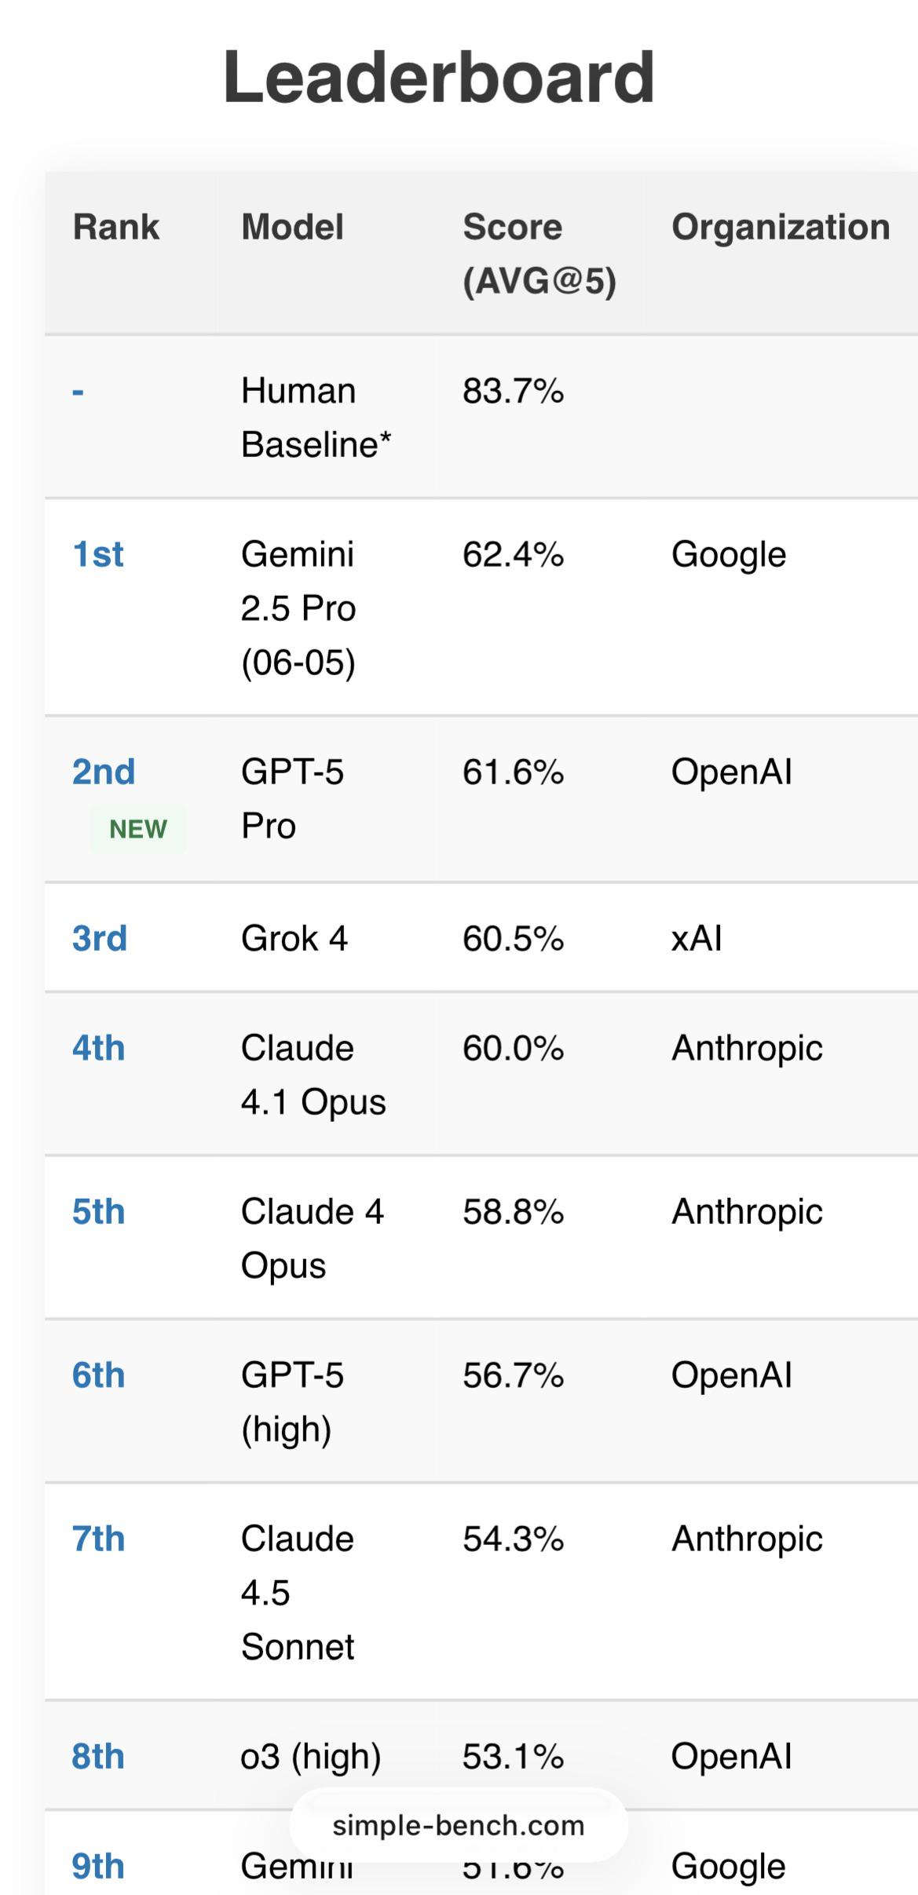
Task: Tap the simple-bench.com address pill
Action: 459,1825
